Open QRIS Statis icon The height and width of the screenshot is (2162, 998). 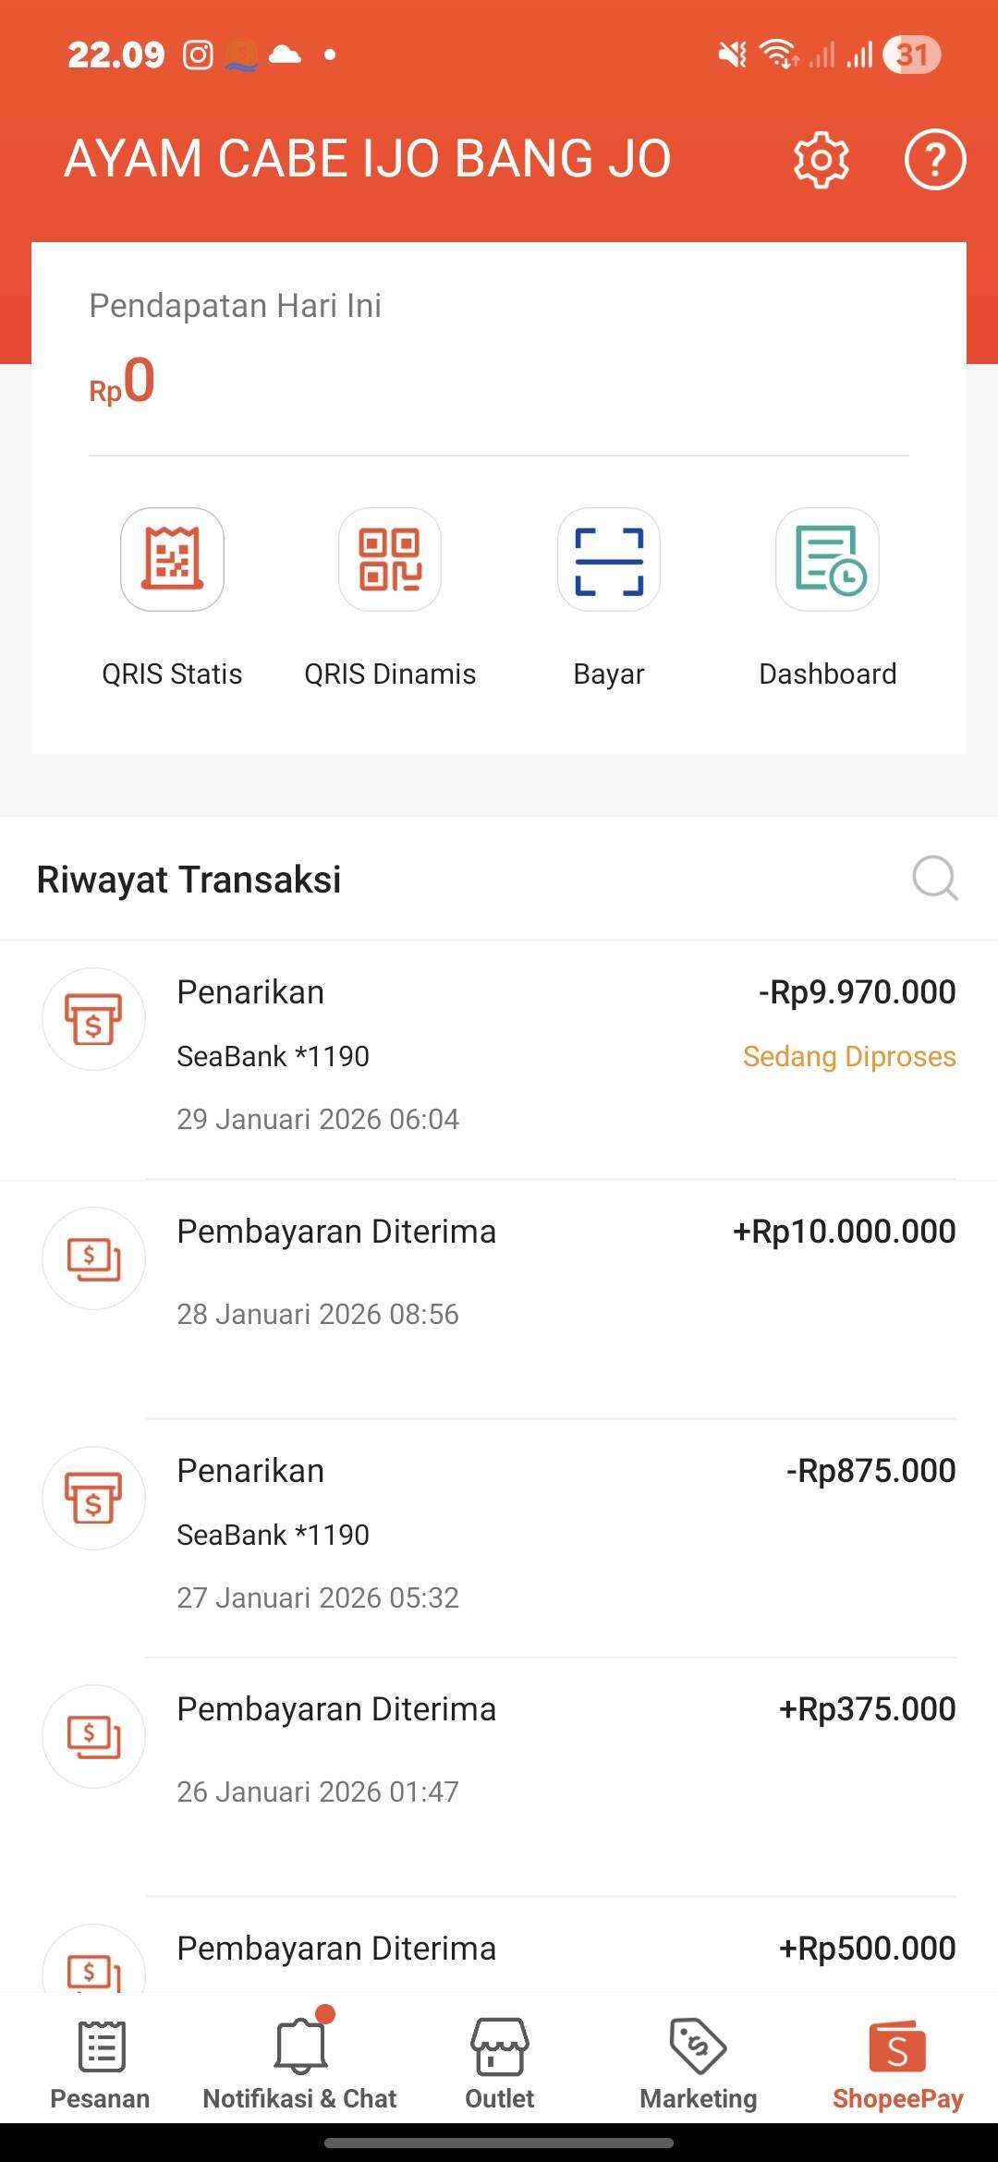coord(172,559)
